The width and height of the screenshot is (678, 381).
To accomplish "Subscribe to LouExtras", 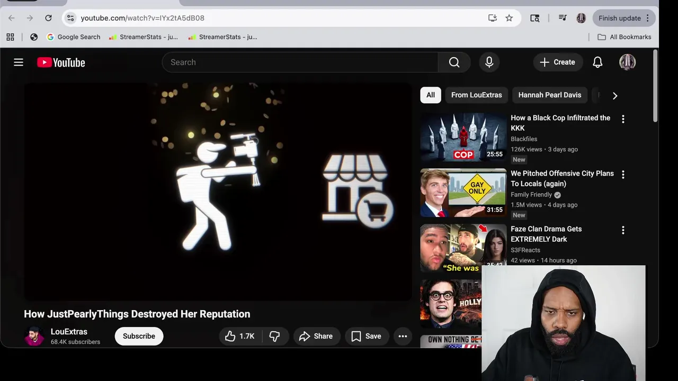I will pyautogui.click(x=139, y=336).
